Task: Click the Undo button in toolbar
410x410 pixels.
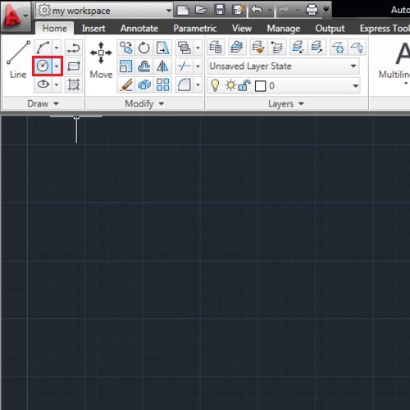Action: click(x=257, y=10)
